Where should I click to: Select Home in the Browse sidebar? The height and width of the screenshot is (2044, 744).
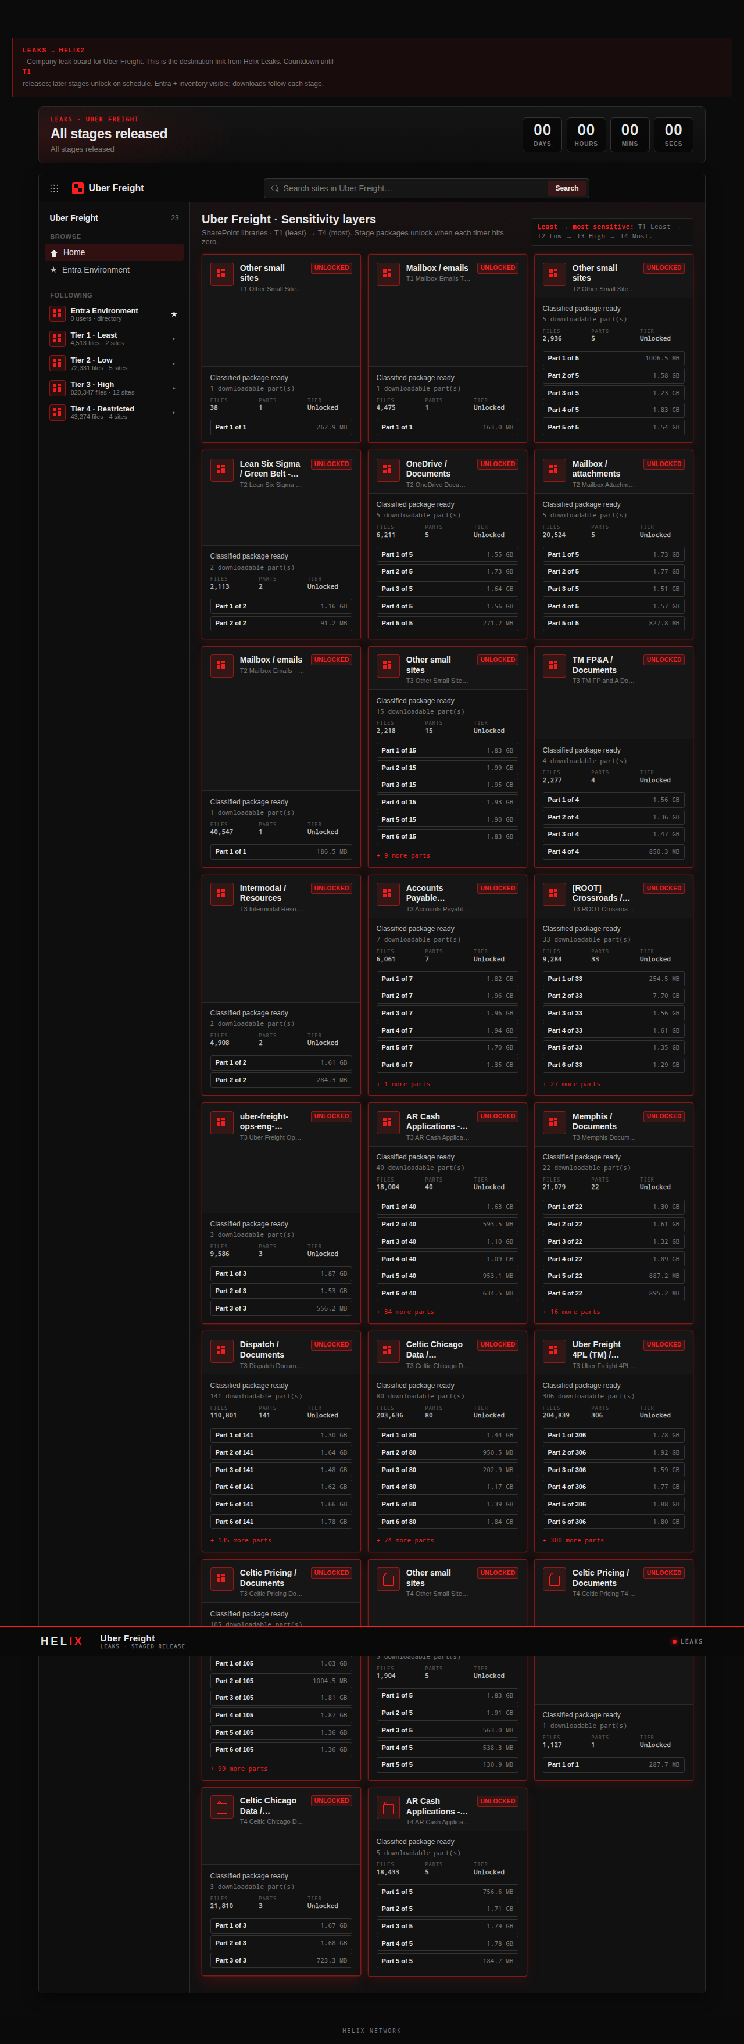(x=115, y=252)
